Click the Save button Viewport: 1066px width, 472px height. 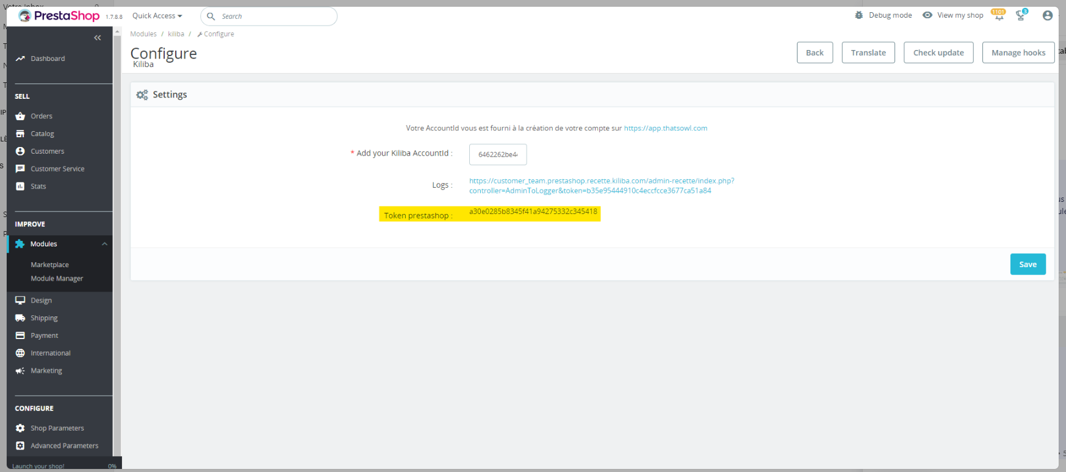coord(1028,264)
